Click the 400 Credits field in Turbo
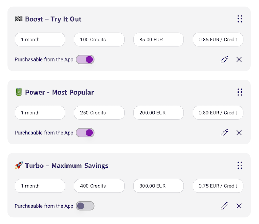Viewport: 259px width, 224px height. point(99,186)
